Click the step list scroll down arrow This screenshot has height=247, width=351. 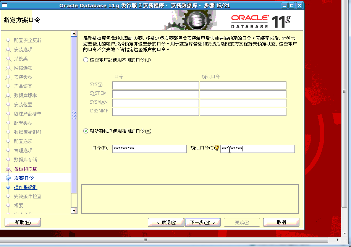point(74,211)
